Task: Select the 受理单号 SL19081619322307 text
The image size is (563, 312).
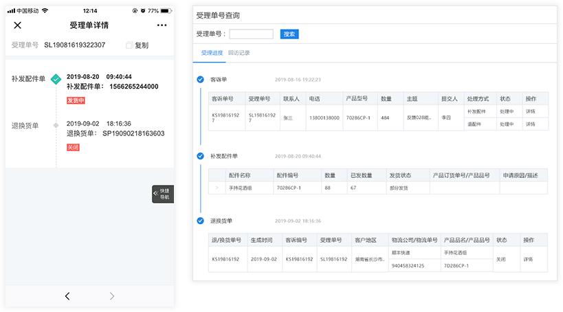Action: [x=75, y=45]
